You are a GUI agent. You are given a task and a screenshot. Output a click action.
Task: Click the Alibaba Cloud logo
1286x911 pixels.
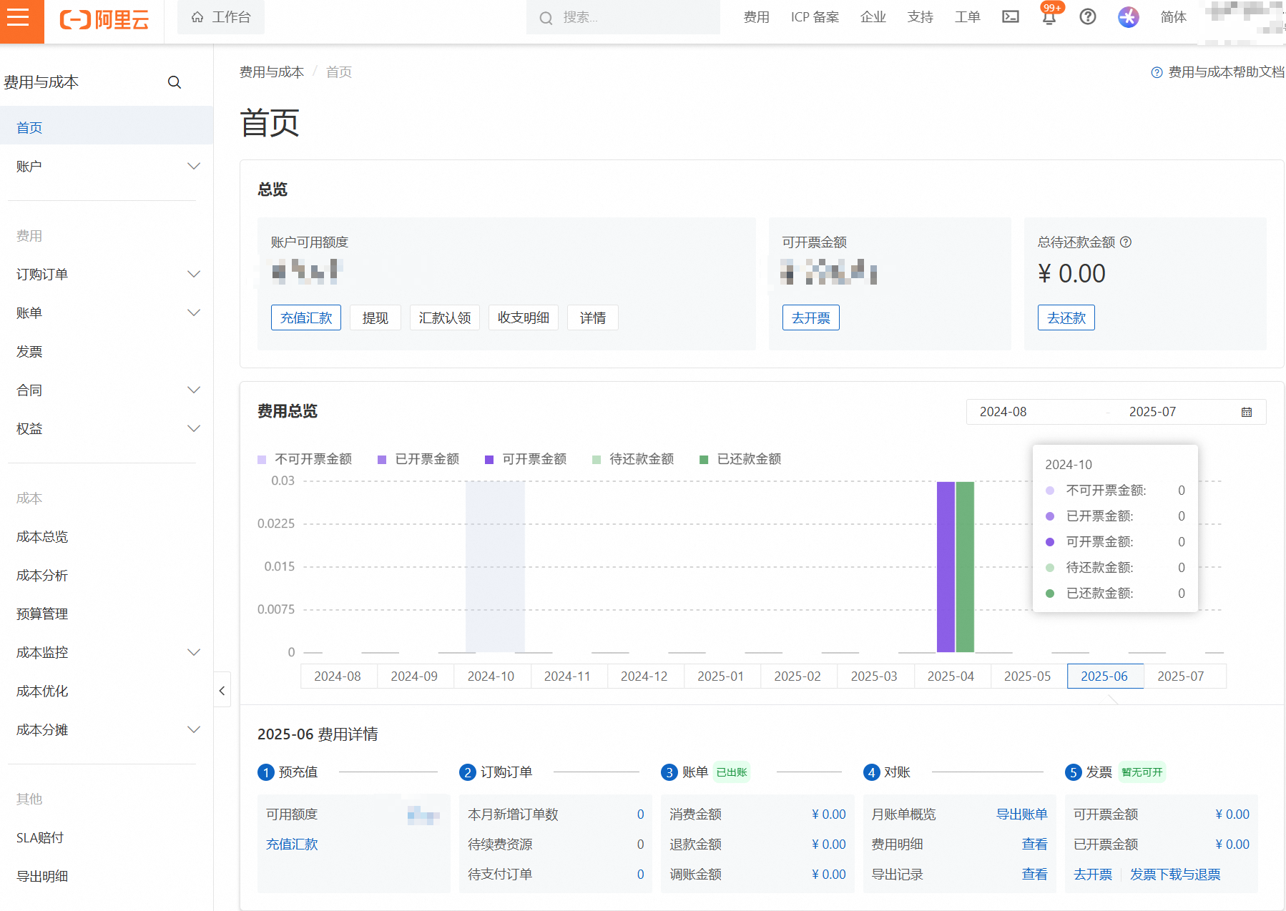[x=104, y=19]
